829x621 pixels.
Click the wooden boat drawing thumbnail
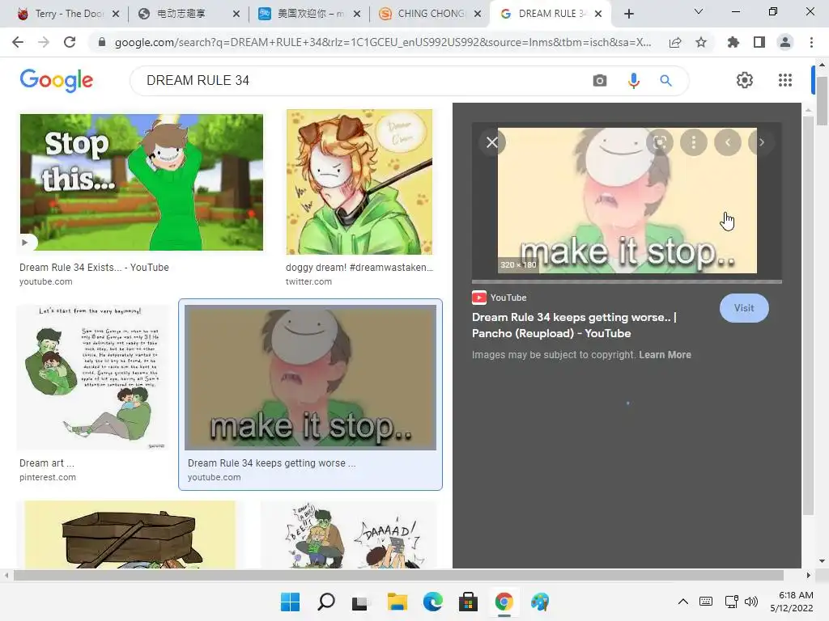(130, 534)
